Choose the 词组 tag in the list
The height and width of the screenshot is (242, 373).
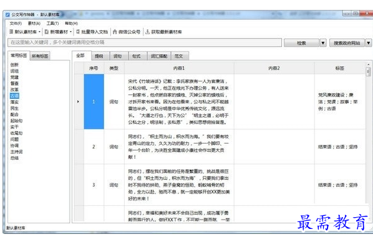tap(14, 71)
